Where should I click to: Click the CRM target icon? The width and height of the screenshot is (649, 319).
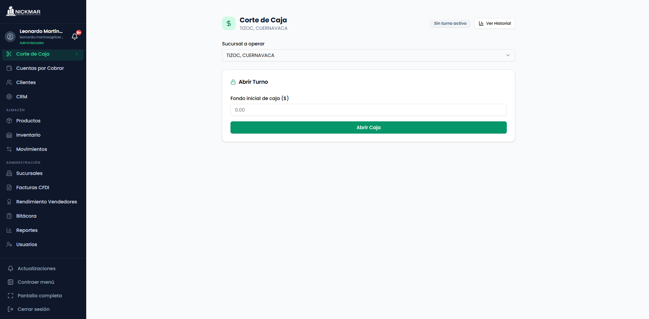(x=9, y=97)
